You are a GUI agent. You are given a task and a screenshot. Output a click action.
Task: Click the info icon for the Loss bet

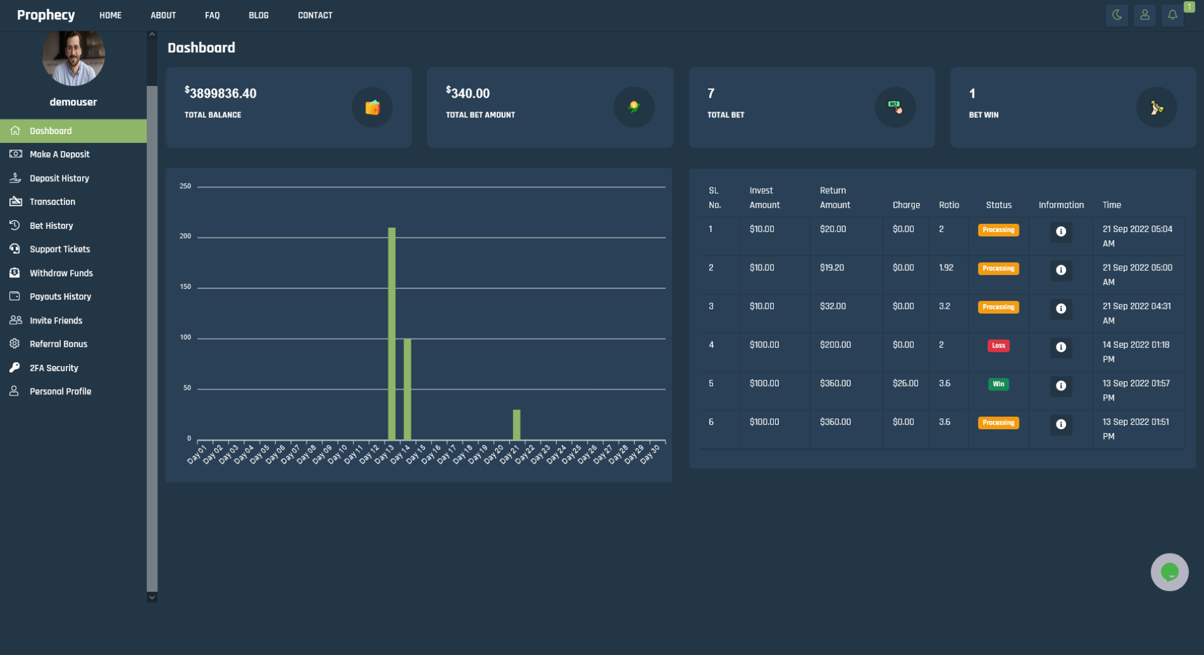pyautogui.click(x=1061, y=347)
